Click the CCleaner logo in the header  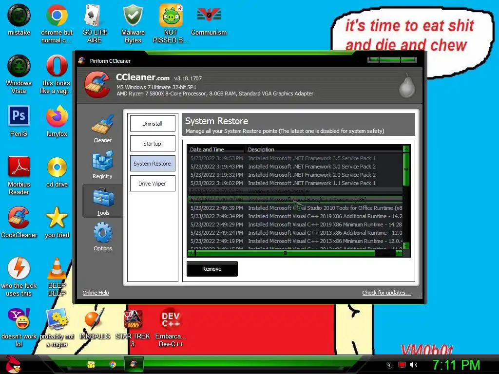click(x=97, y=84)
